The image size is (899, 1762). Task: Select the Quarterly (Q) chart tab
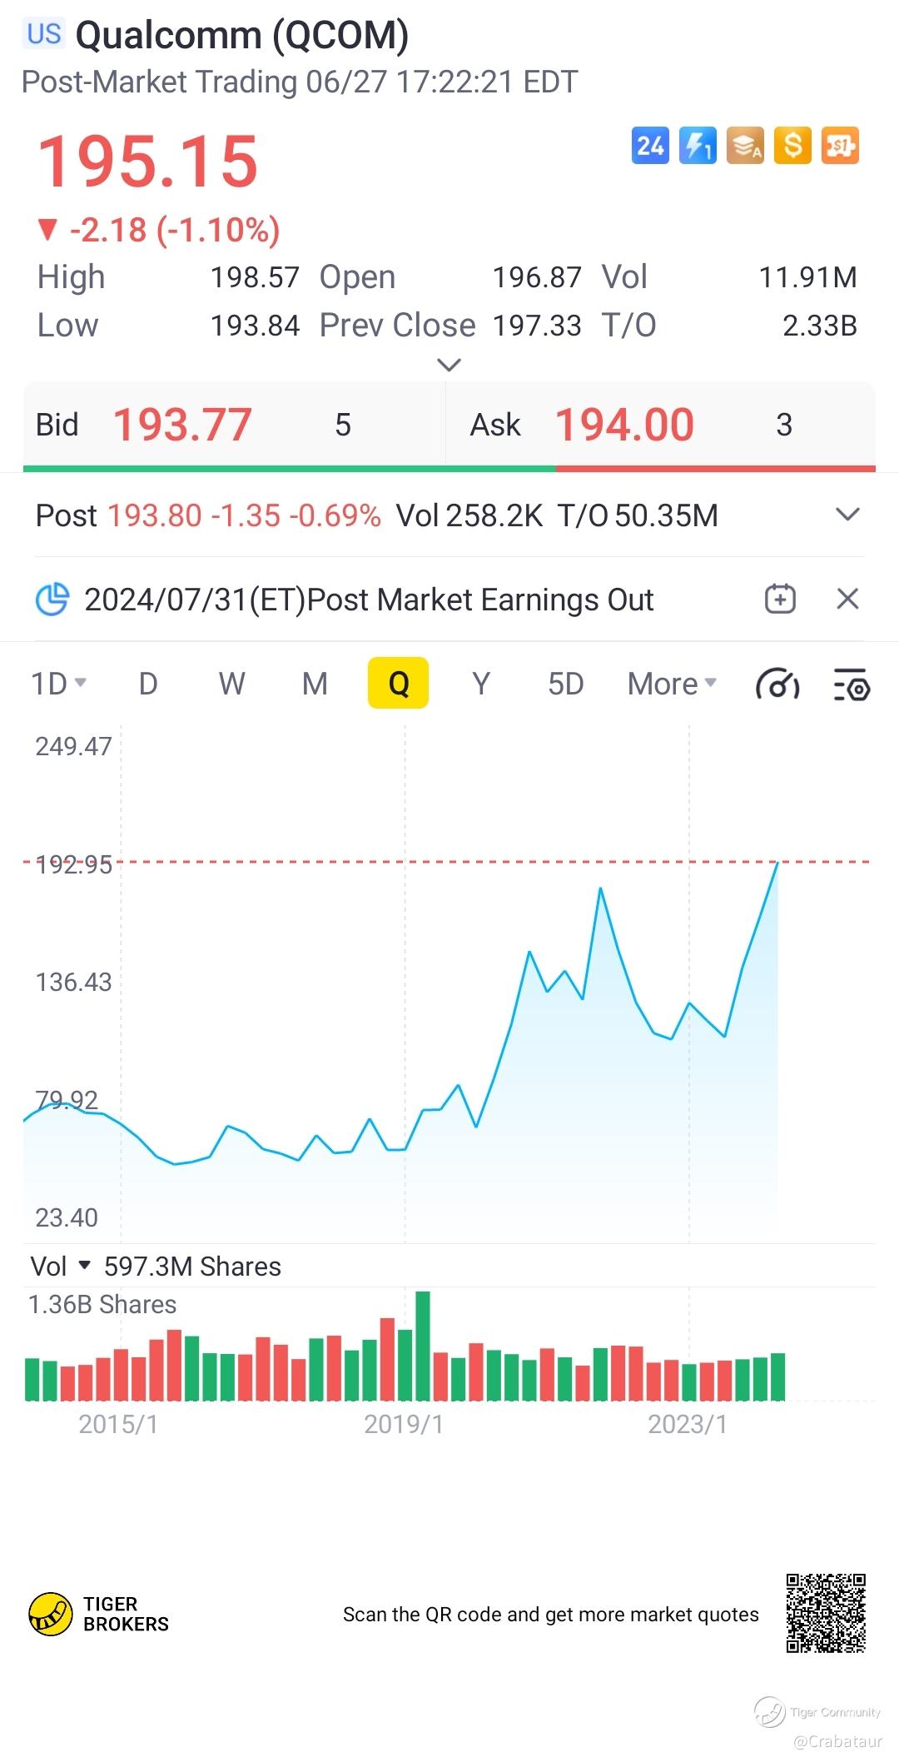click(x=398, y=684)
